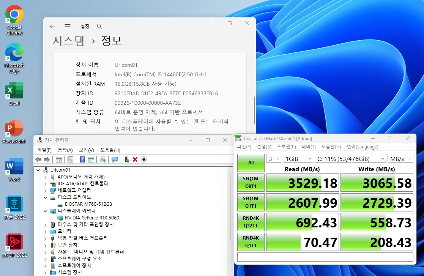Click red X Uninstall device icon
424x276 pixels.
click(135, 159)
